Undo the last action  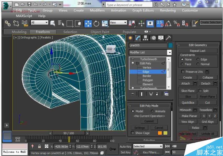pos(36,4)
